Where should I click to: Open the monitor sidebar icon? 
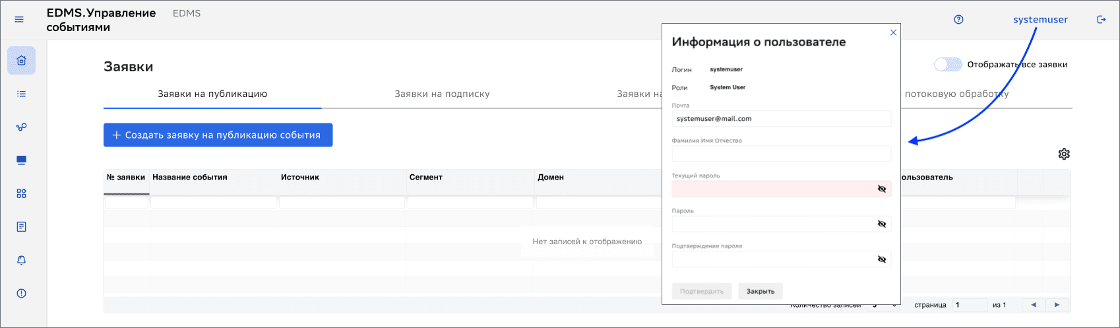tap(22, 160)
